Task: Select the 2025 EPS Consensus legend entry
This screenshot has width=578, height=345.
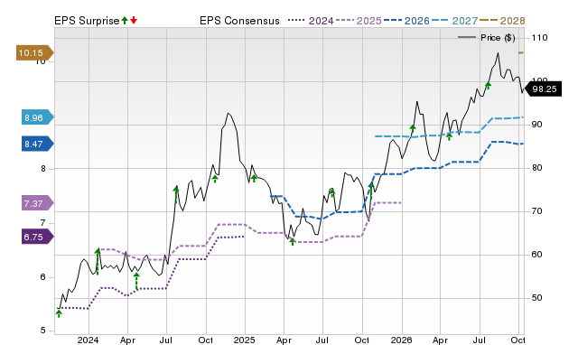Action: [x=359, y=21]
